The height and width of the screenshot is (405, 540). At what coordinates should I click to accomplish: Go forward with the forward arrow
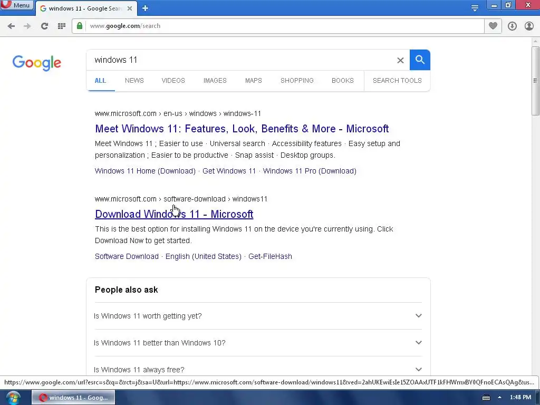click(27, 26)
